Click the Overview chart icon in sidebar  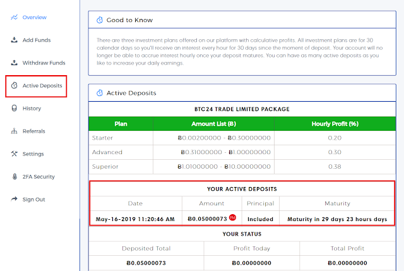pyautogui.click(x=14, y=17)
